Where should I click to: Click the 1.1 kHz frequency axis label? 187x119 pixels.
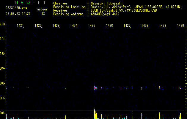point(2,39)
